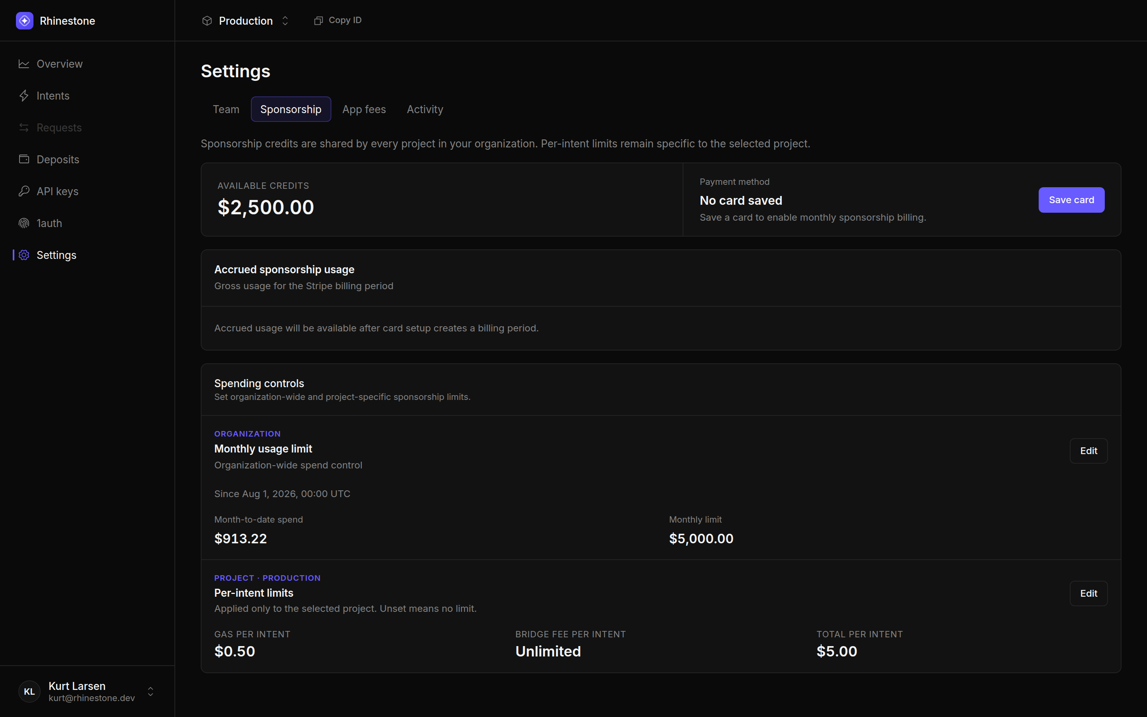Open Overview via its chart icon

tap(24, 64)
